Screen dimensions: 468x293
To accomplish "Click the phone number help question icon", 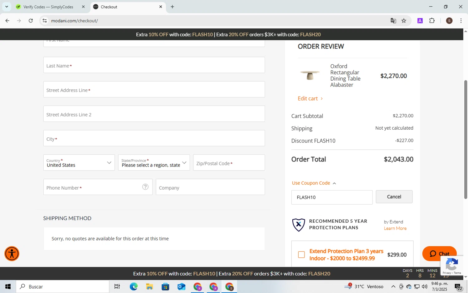I will [145, 187].
